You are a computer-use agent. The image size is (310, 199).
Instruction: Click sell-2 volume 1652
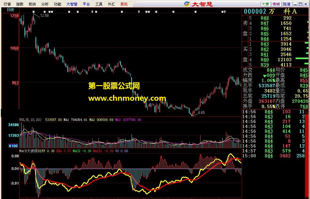click(x=286, y=34)
